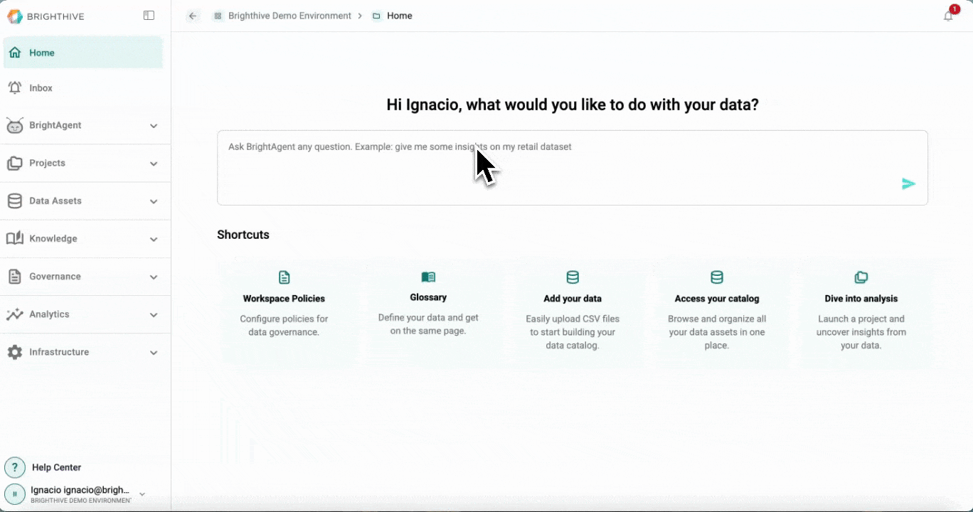Image resolution: width=973 pixels, height=512 pixels.
Task: Expand the Governance menu chevron
Action: pos(154,277)
